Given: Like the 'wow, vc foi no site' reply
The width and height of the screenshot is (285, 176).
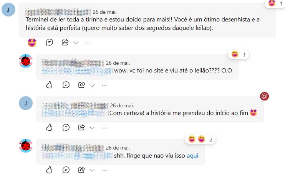Looking at the screenshot, I should click(x=49, y=85).
